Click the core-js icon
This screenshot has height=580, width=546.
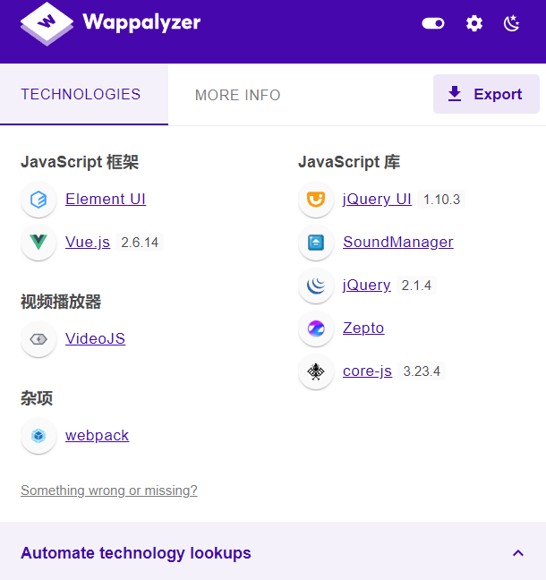(x=316, y=371)
